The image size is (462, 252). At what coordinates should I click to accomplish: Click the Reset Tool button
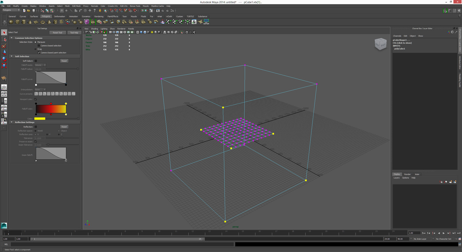click(57, 32)
